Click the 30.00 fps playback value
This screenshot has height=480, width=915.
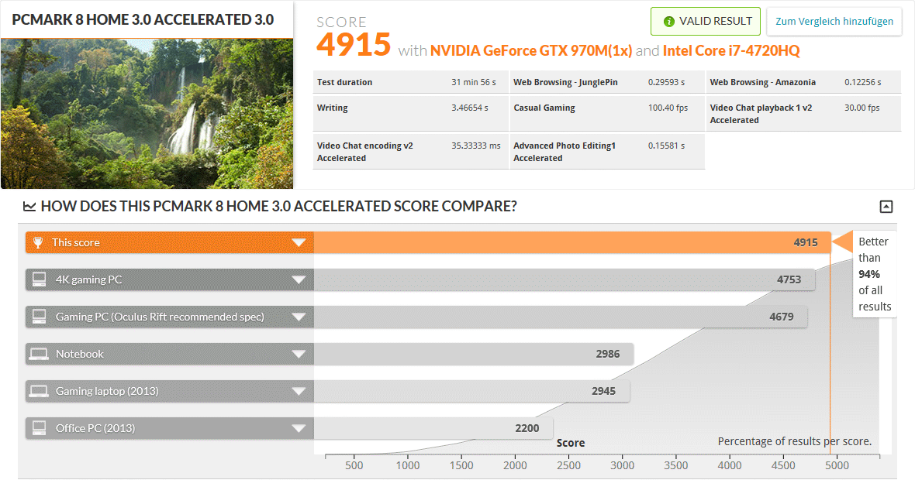pos(862,108)
